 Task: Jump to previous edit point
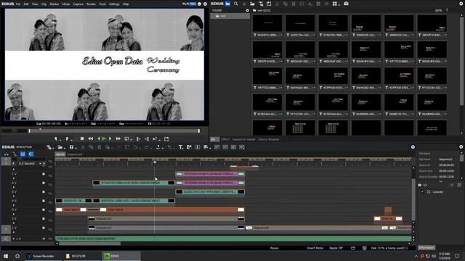pyautogui.click(x=139, y=138)
